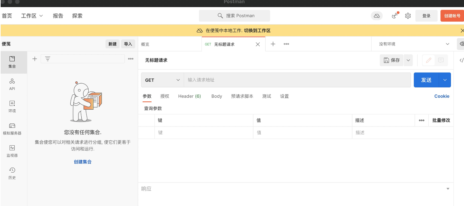Click the 键 key input cell

pyautogui.click(x=204, y=133)
